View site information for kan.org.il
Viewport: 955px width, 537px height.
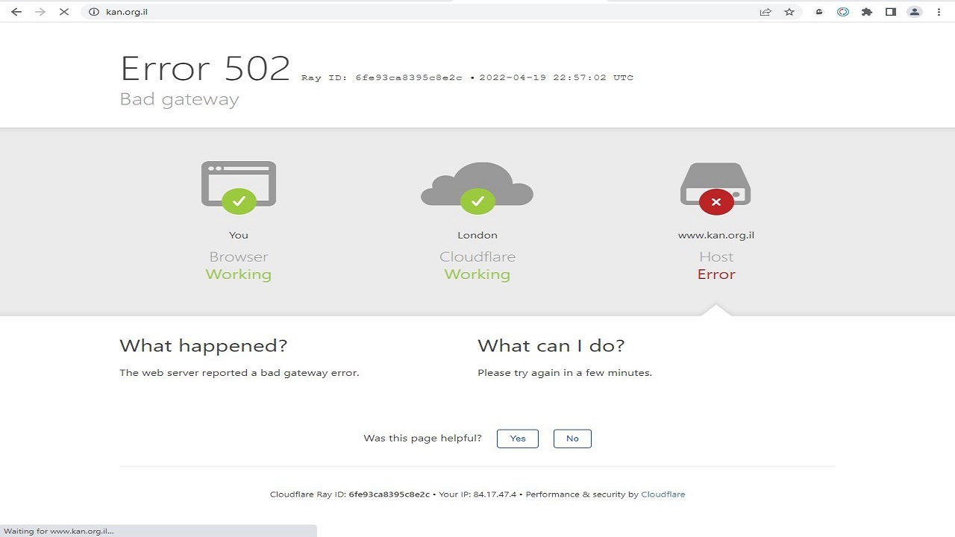[x=94, y=12]
